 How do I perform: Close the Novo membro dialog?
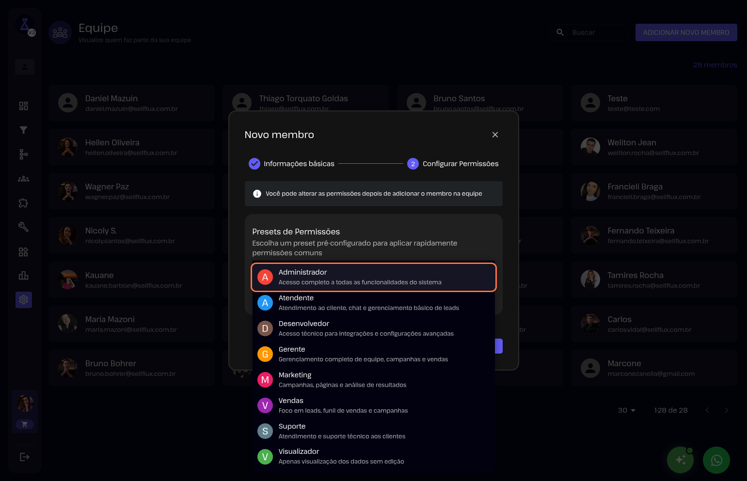(495, 135)
